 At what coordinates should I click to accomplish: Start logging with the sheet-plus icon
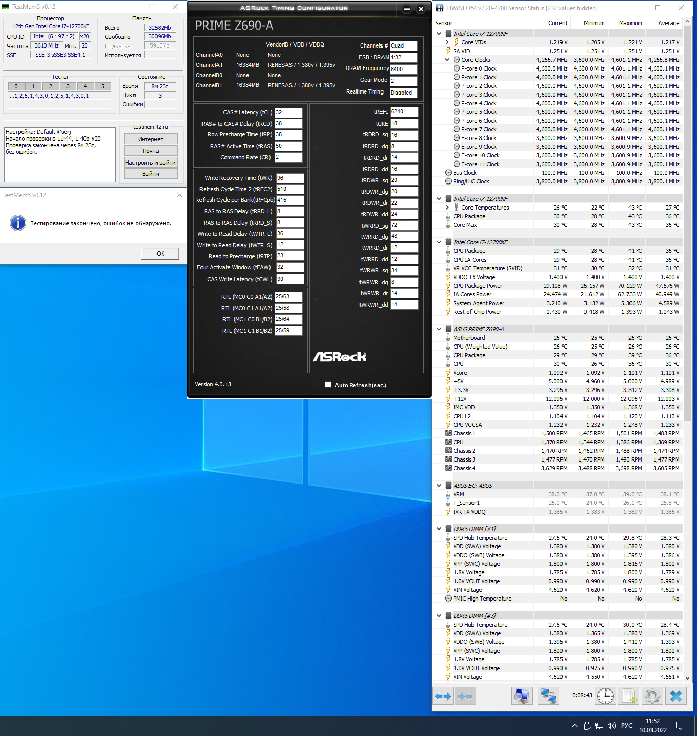pos(629,696)
